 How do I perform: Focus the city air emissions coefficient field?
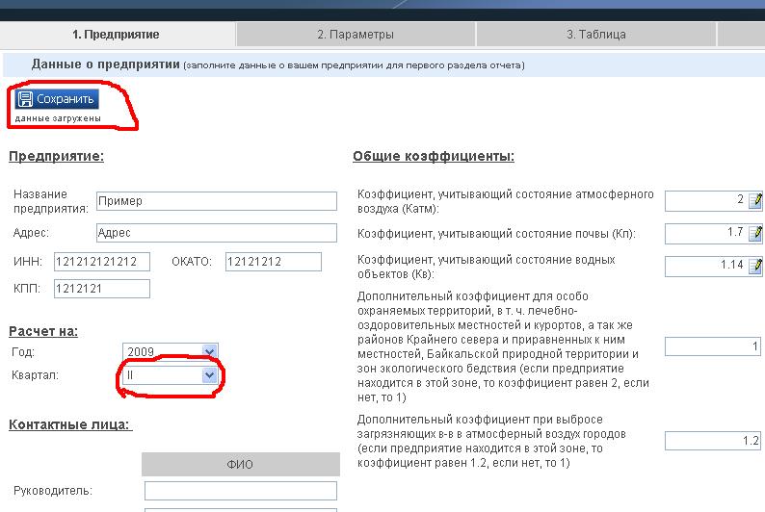tap(712, 441)
